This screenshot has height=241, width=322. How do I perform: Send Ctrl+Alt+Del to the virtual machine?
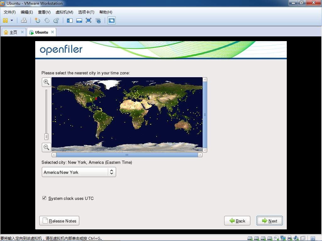point(24,20)
